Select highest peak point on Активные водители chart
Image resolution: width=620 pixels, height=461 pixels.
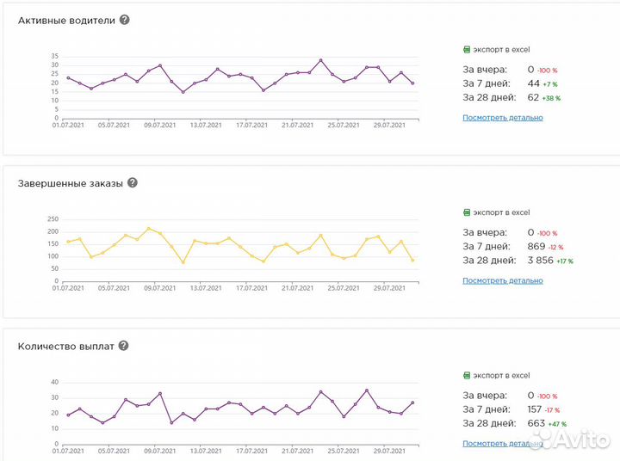[320, 60]
